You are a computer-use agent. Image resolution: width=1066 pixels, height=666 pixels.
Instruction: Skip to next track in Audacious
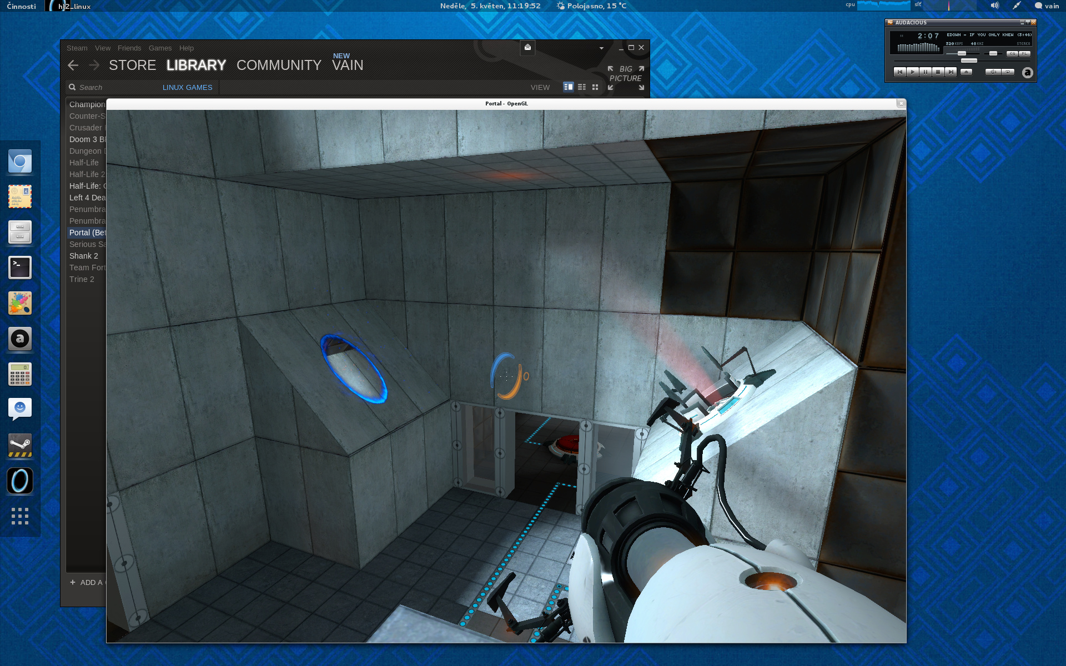pos(951,72)
